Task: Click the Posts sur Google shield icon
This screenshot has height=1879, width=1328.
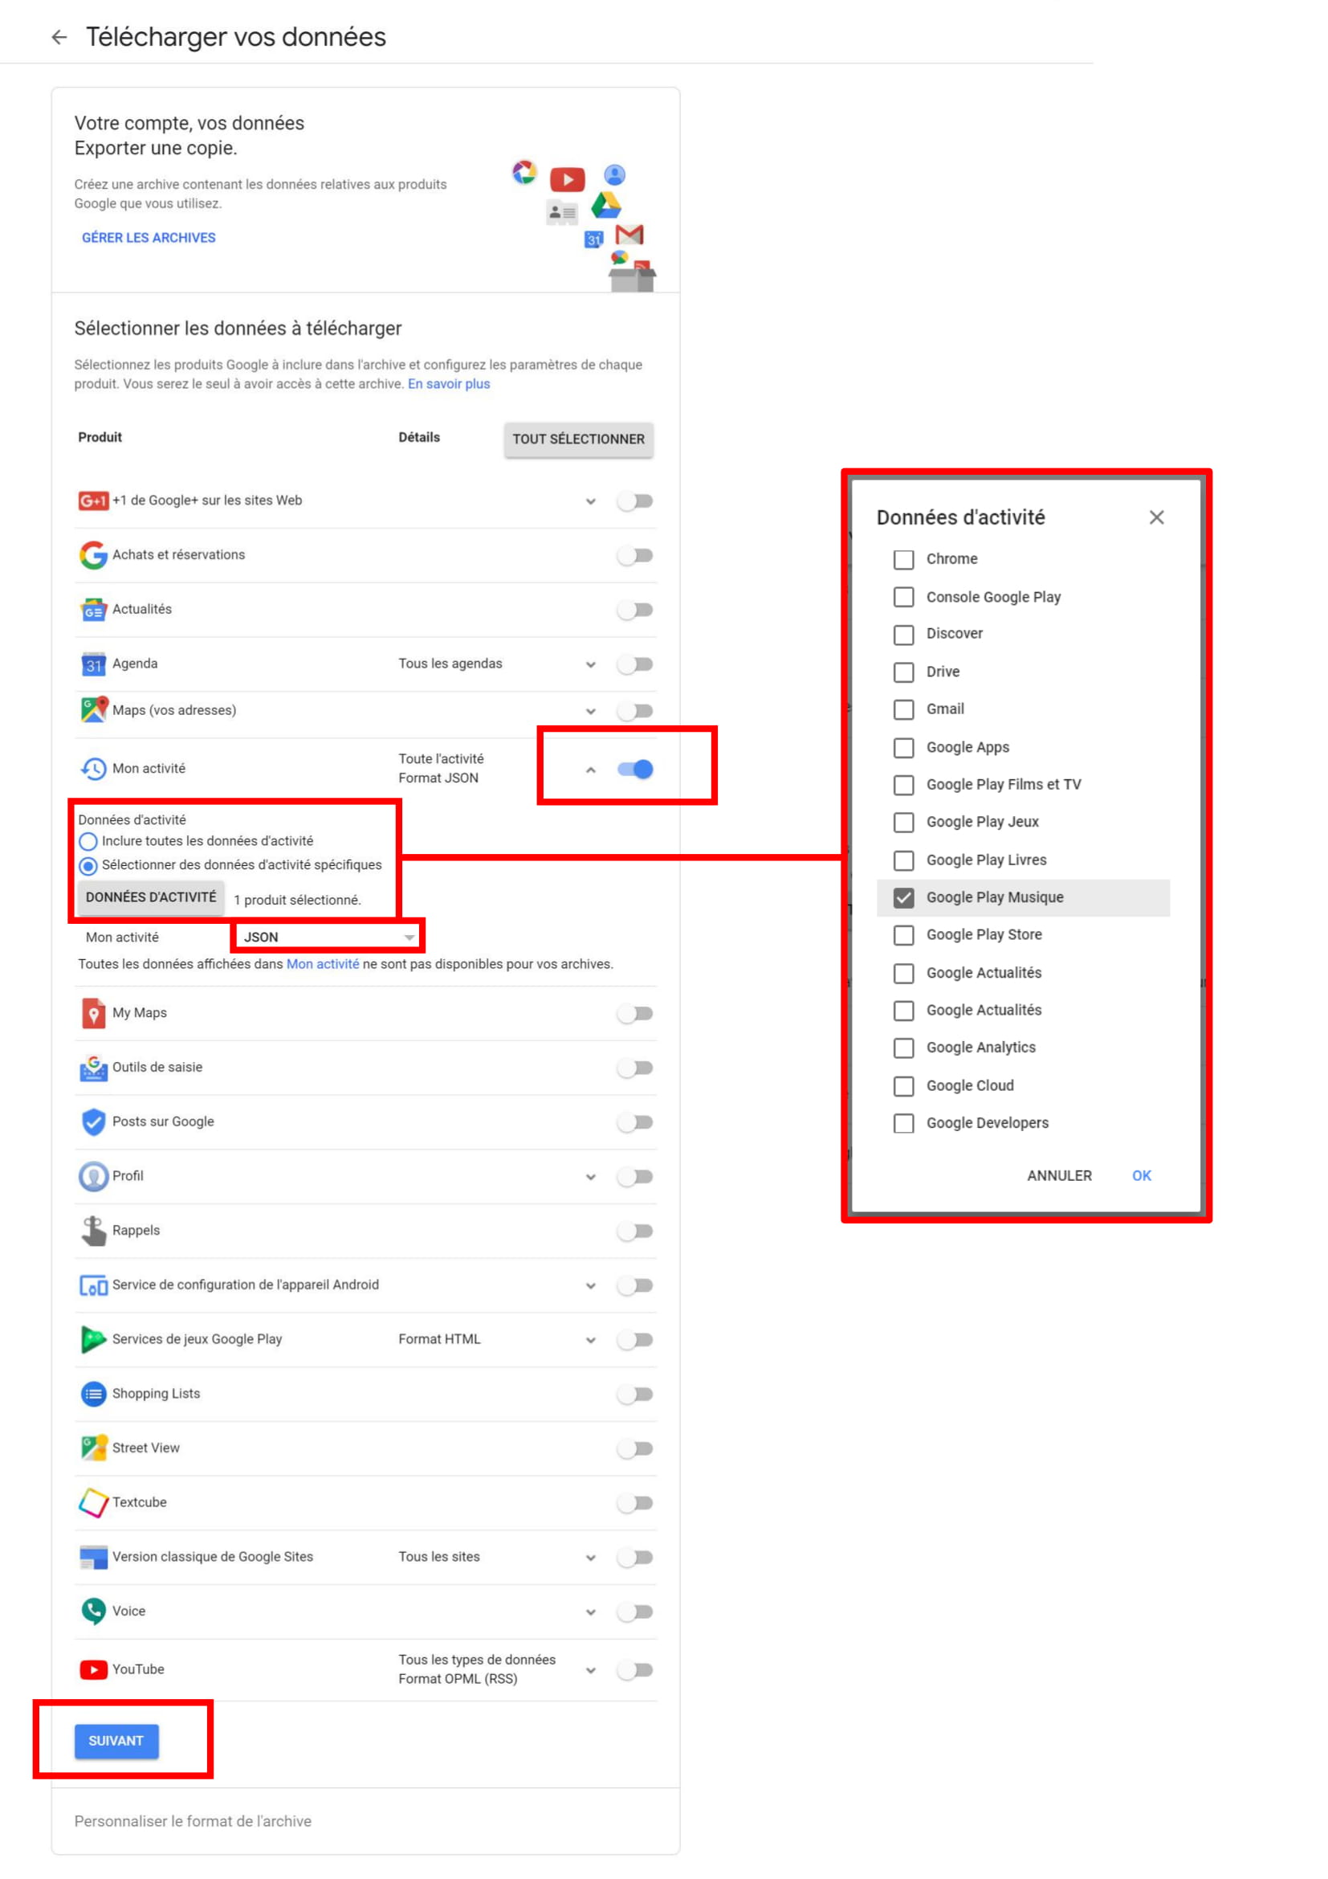Action: point(93,1122)
